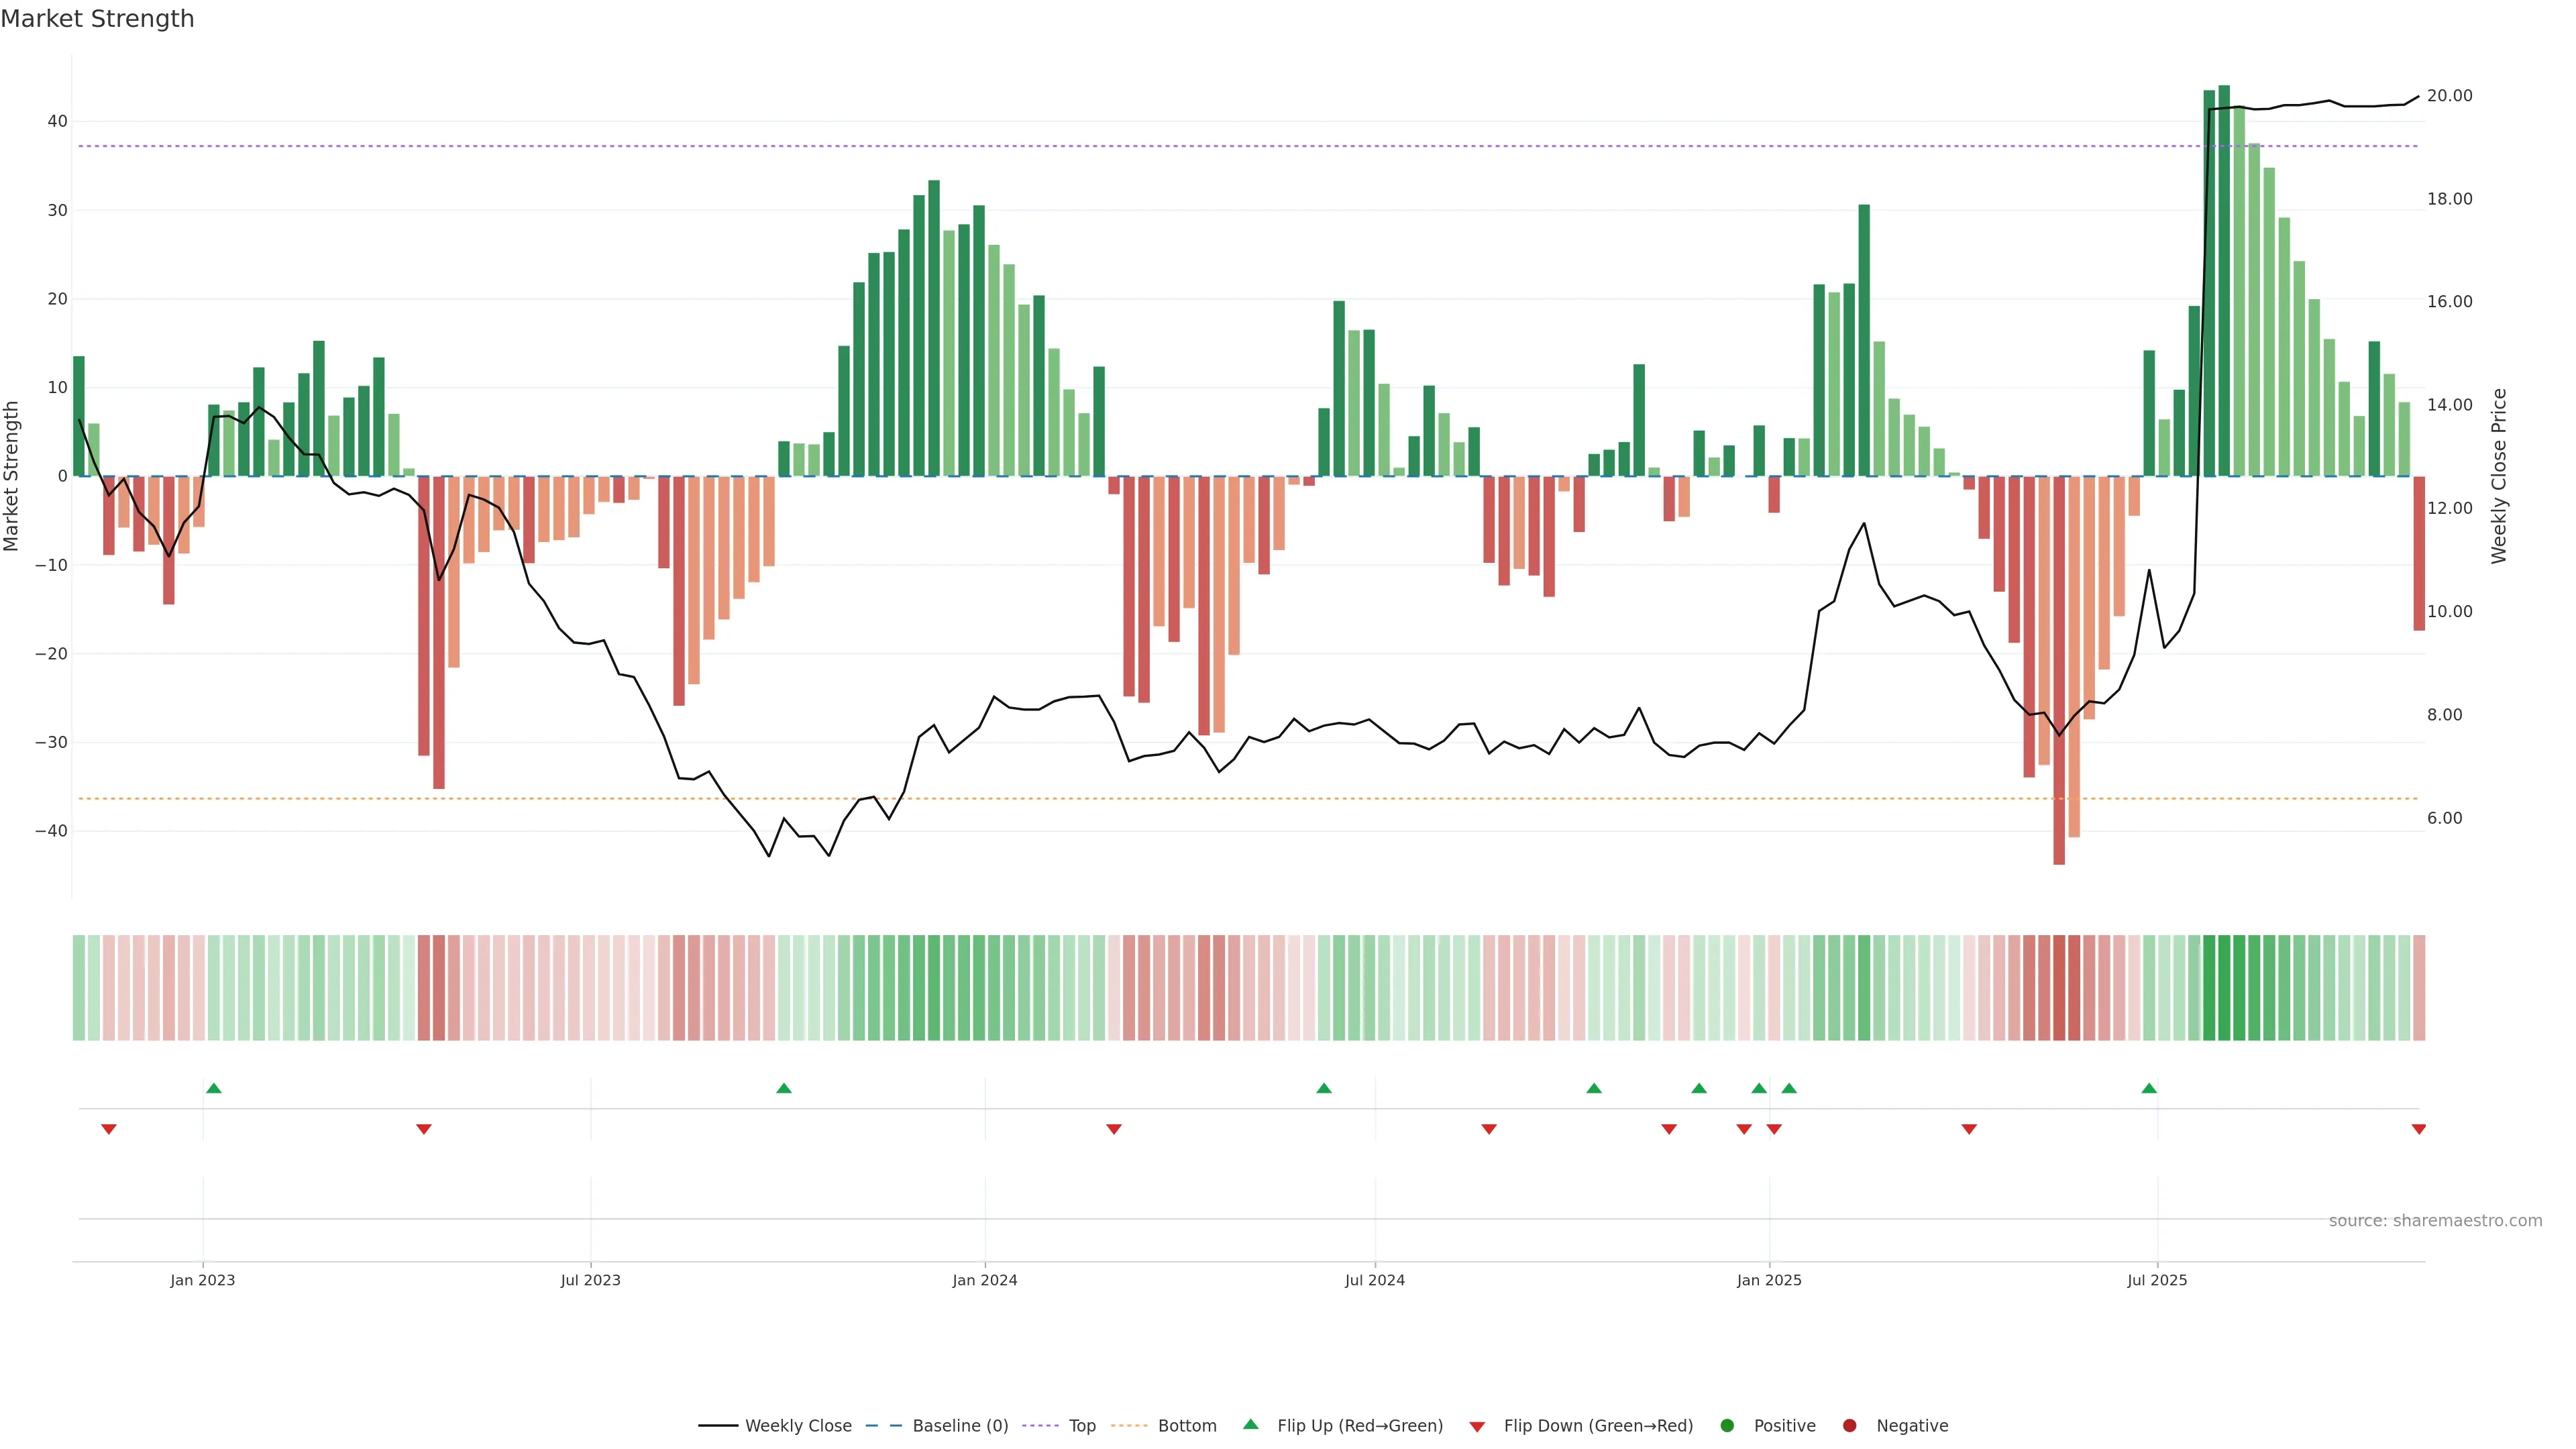Click the final red bar at right edge
This screenshot has height=1449, width=2576.
click(2418, 552)
